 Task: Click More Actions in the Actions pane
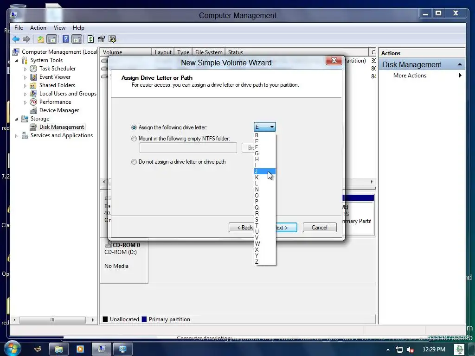tap(410, 76)
